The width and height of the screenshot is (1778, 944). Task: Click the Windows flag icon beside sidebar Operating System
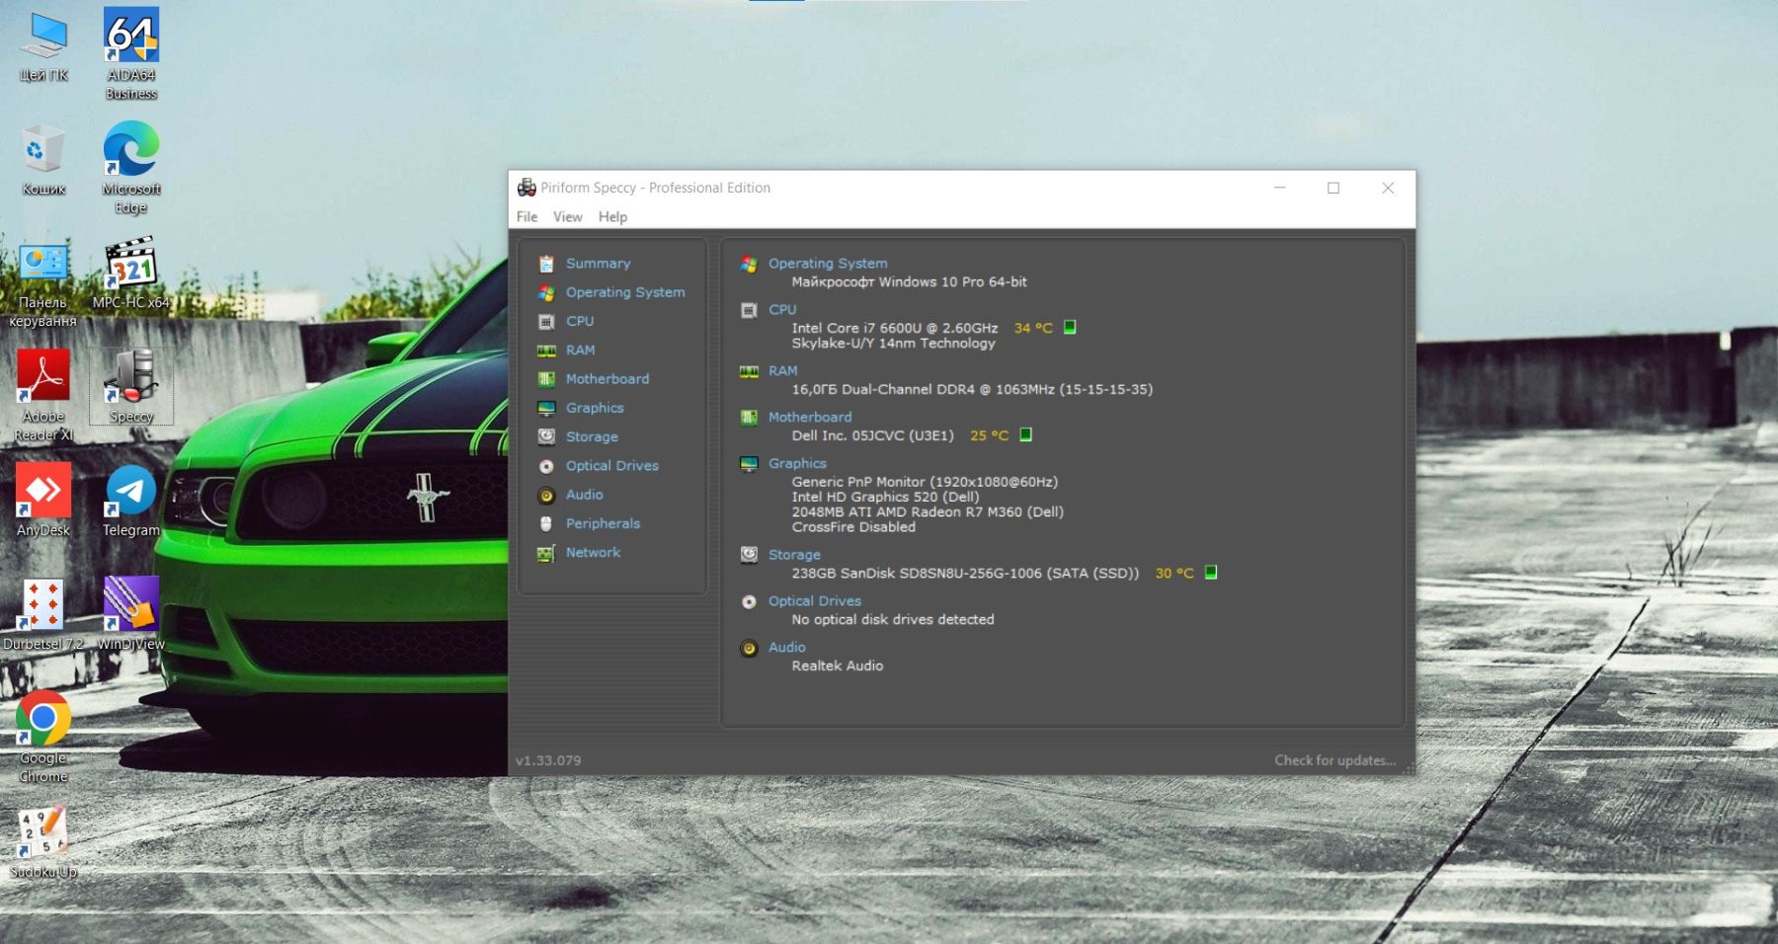tap(546, 292)
